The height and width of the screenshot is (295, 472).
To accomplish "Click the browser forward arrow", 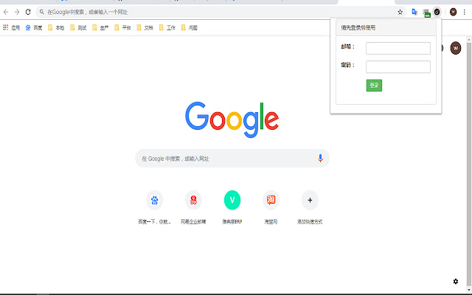I will pos(17,12).
